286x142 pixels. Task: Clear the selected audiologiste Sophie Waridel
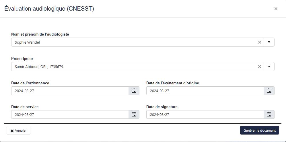[259, 42]
